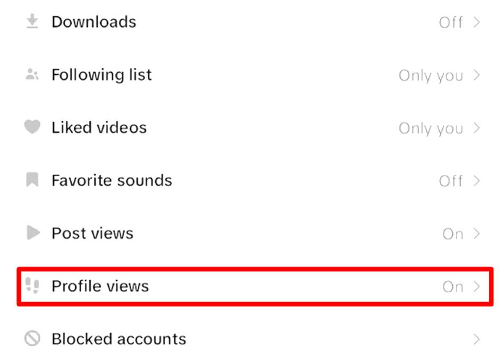This screenshot has width=500, height=357.
Task: Tap the Liked videos heart icon
Action: click(32, 127)
